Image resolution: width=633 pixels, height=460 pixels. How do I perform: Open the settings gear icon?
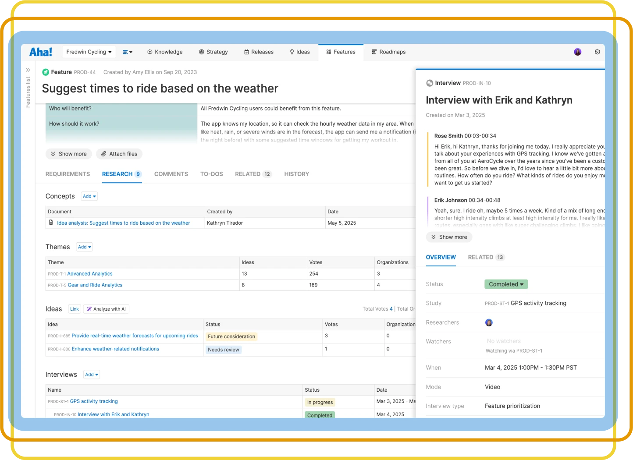click(x=597, y=52)
